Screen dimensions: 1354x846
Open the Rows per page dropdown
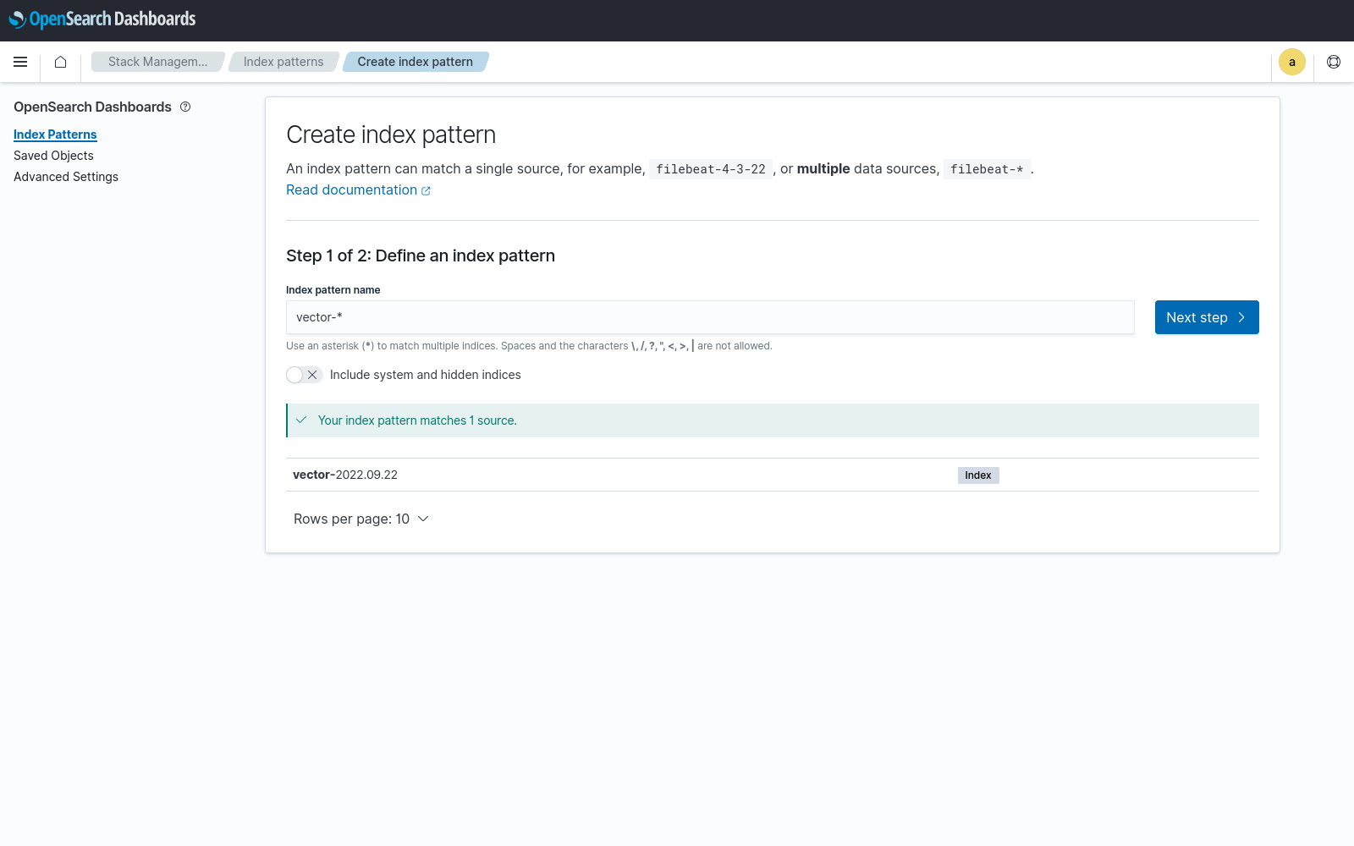361,518
